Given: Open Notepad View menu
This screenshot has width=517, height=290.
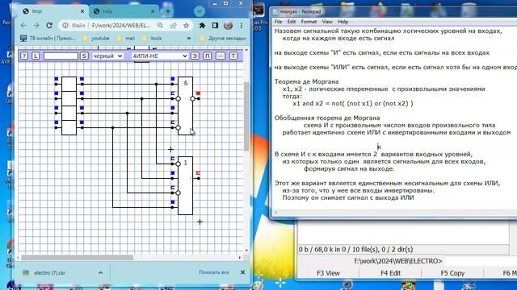Looking at the screenshot, I should pyautogui.click(x=327, y=22).
